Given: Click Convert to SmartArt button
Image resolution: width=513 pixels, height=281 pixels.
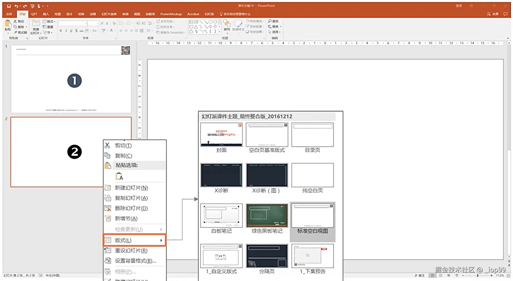Looking at the screenshot, I should (x=171, y=32).
